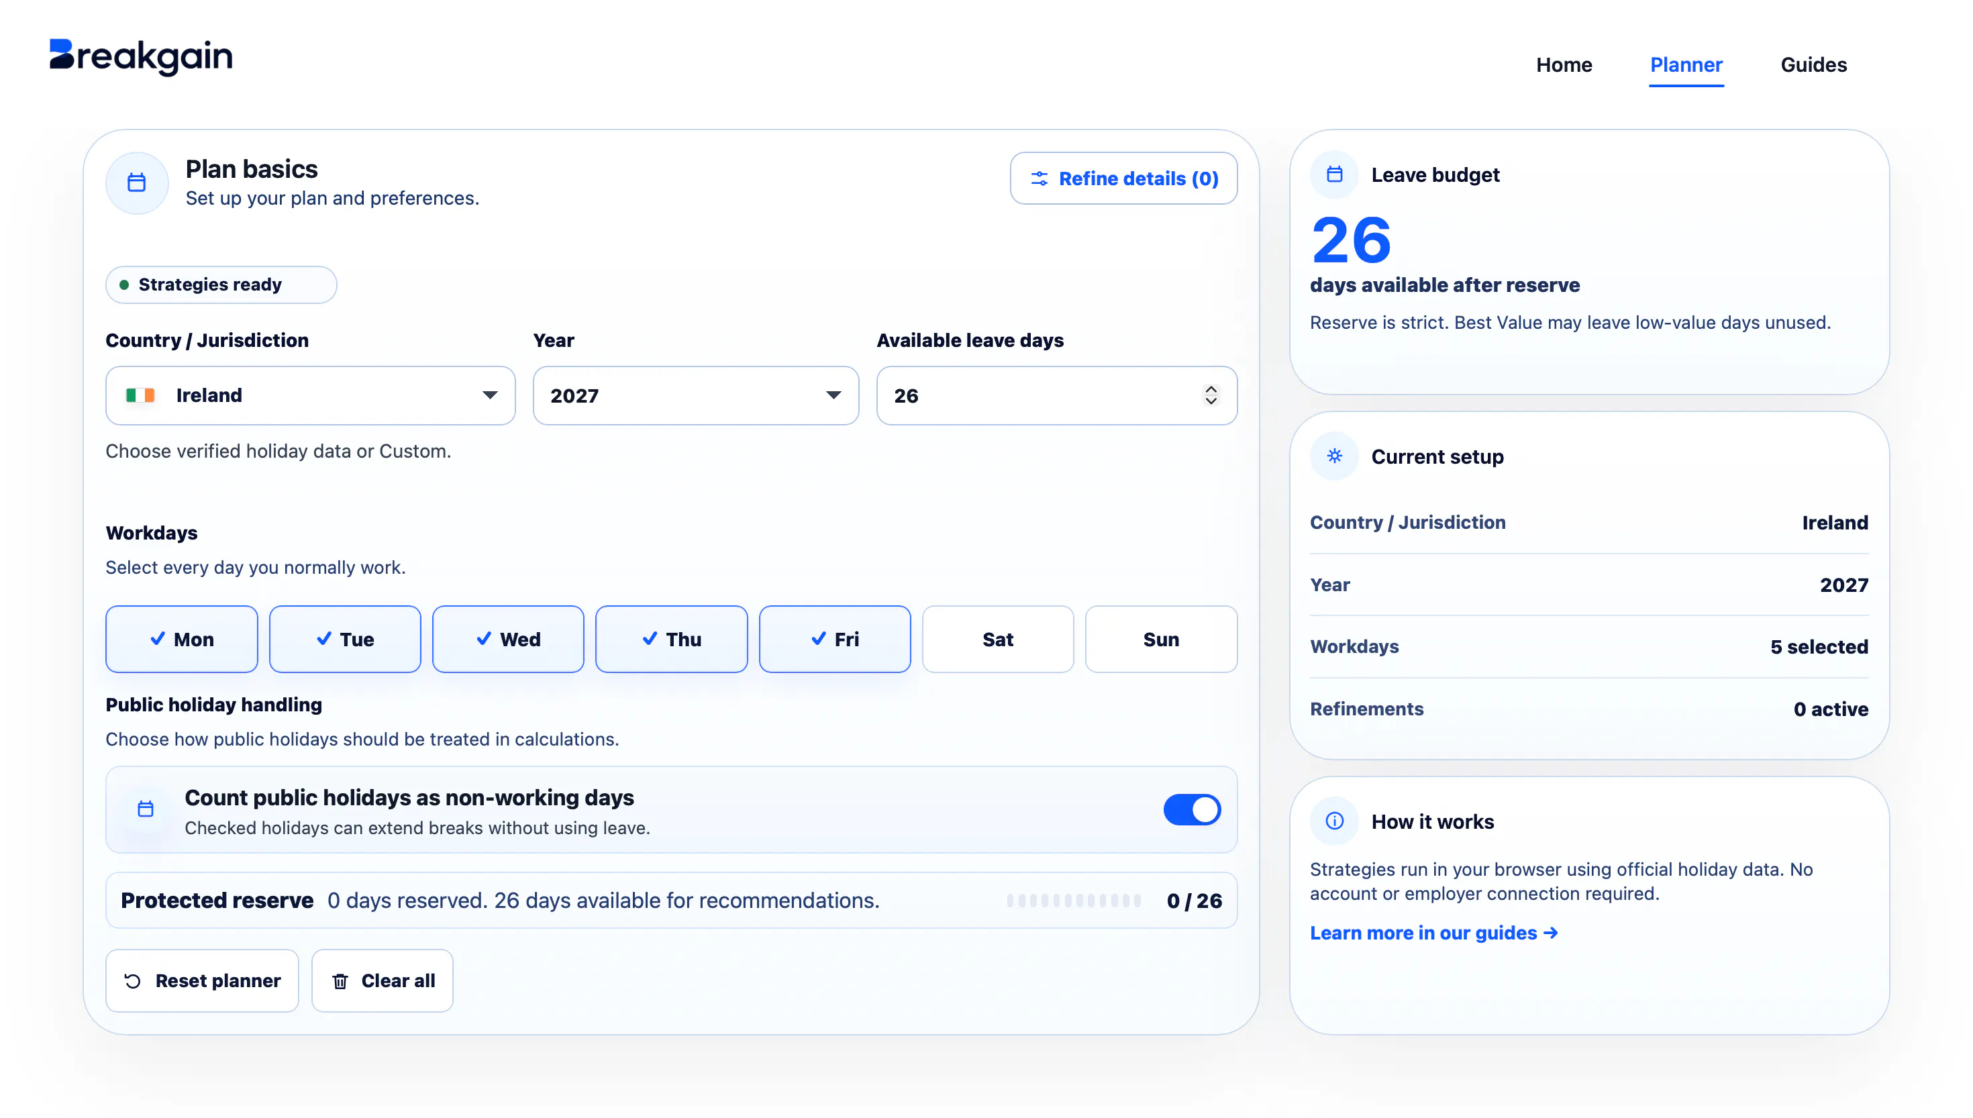Click Reset planner button
The width and height of the screenshot is (1973, 1118).
pos(202,980)
